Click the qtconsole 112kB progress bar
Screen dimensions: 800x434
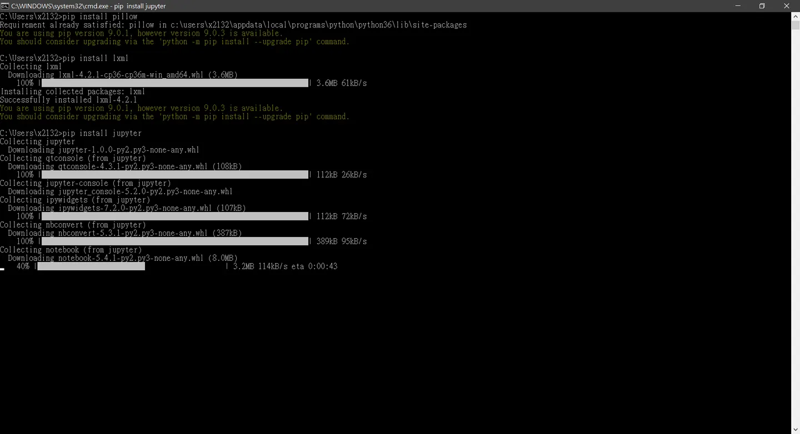(175, 175)
